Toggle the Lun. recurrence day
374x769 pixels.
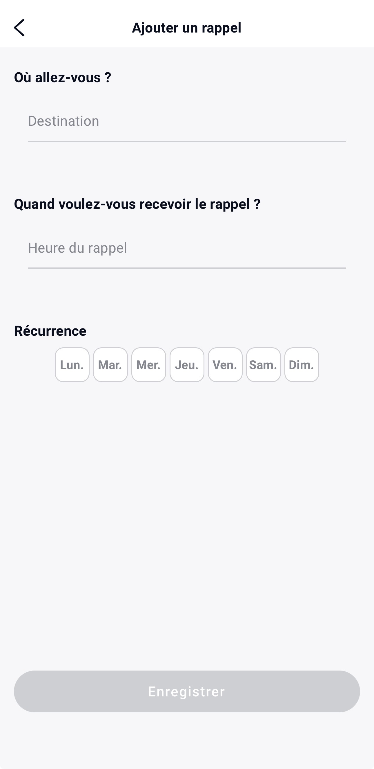[72, 364]
